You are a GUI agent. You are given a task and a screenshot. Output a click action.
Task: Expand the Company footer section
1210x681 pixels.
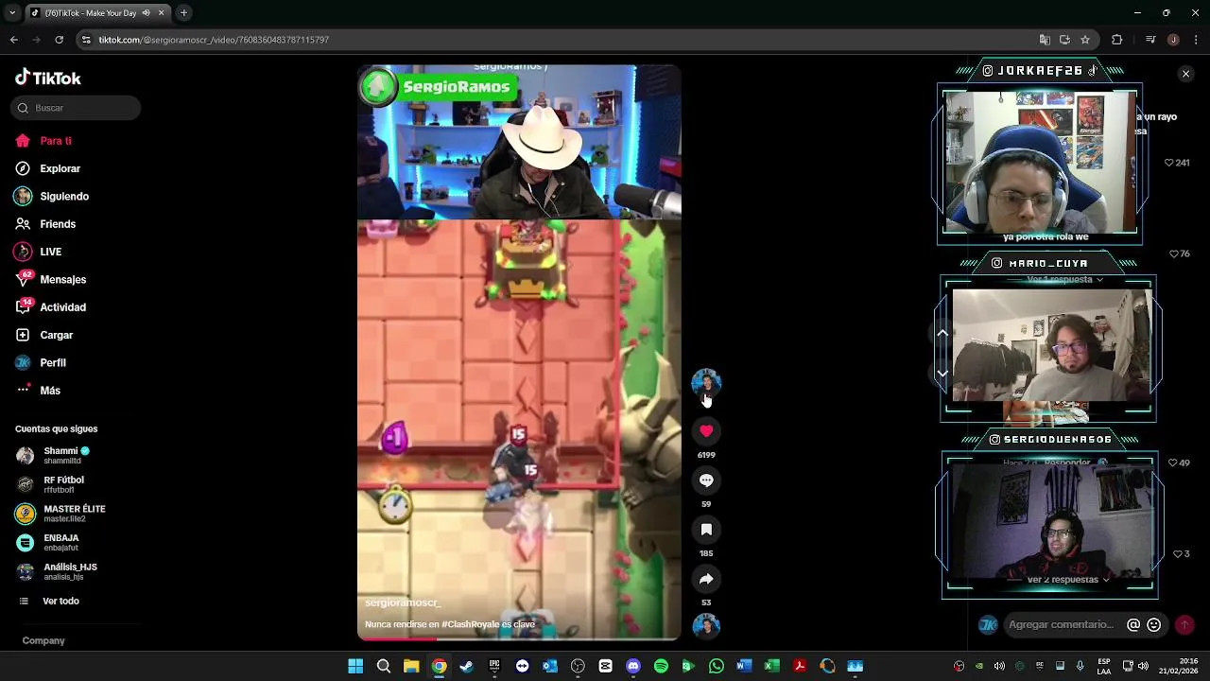(x=43, y=640)
